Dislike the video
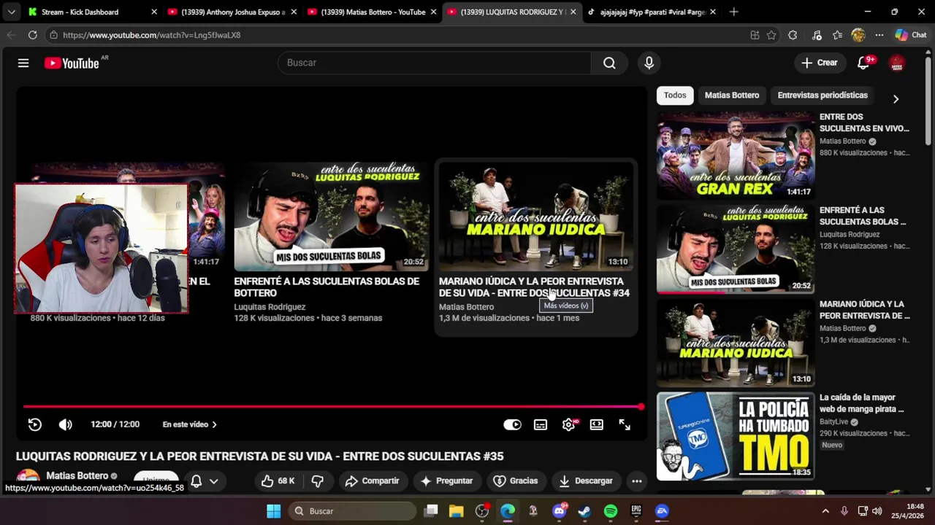Viewport: 935px width, 525px height. point(318,481)
